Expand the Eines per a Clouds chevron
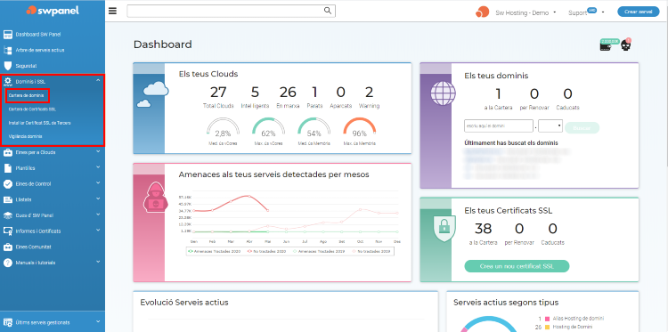The height and width of the screenshot is (332, 668). coord(98,151)
